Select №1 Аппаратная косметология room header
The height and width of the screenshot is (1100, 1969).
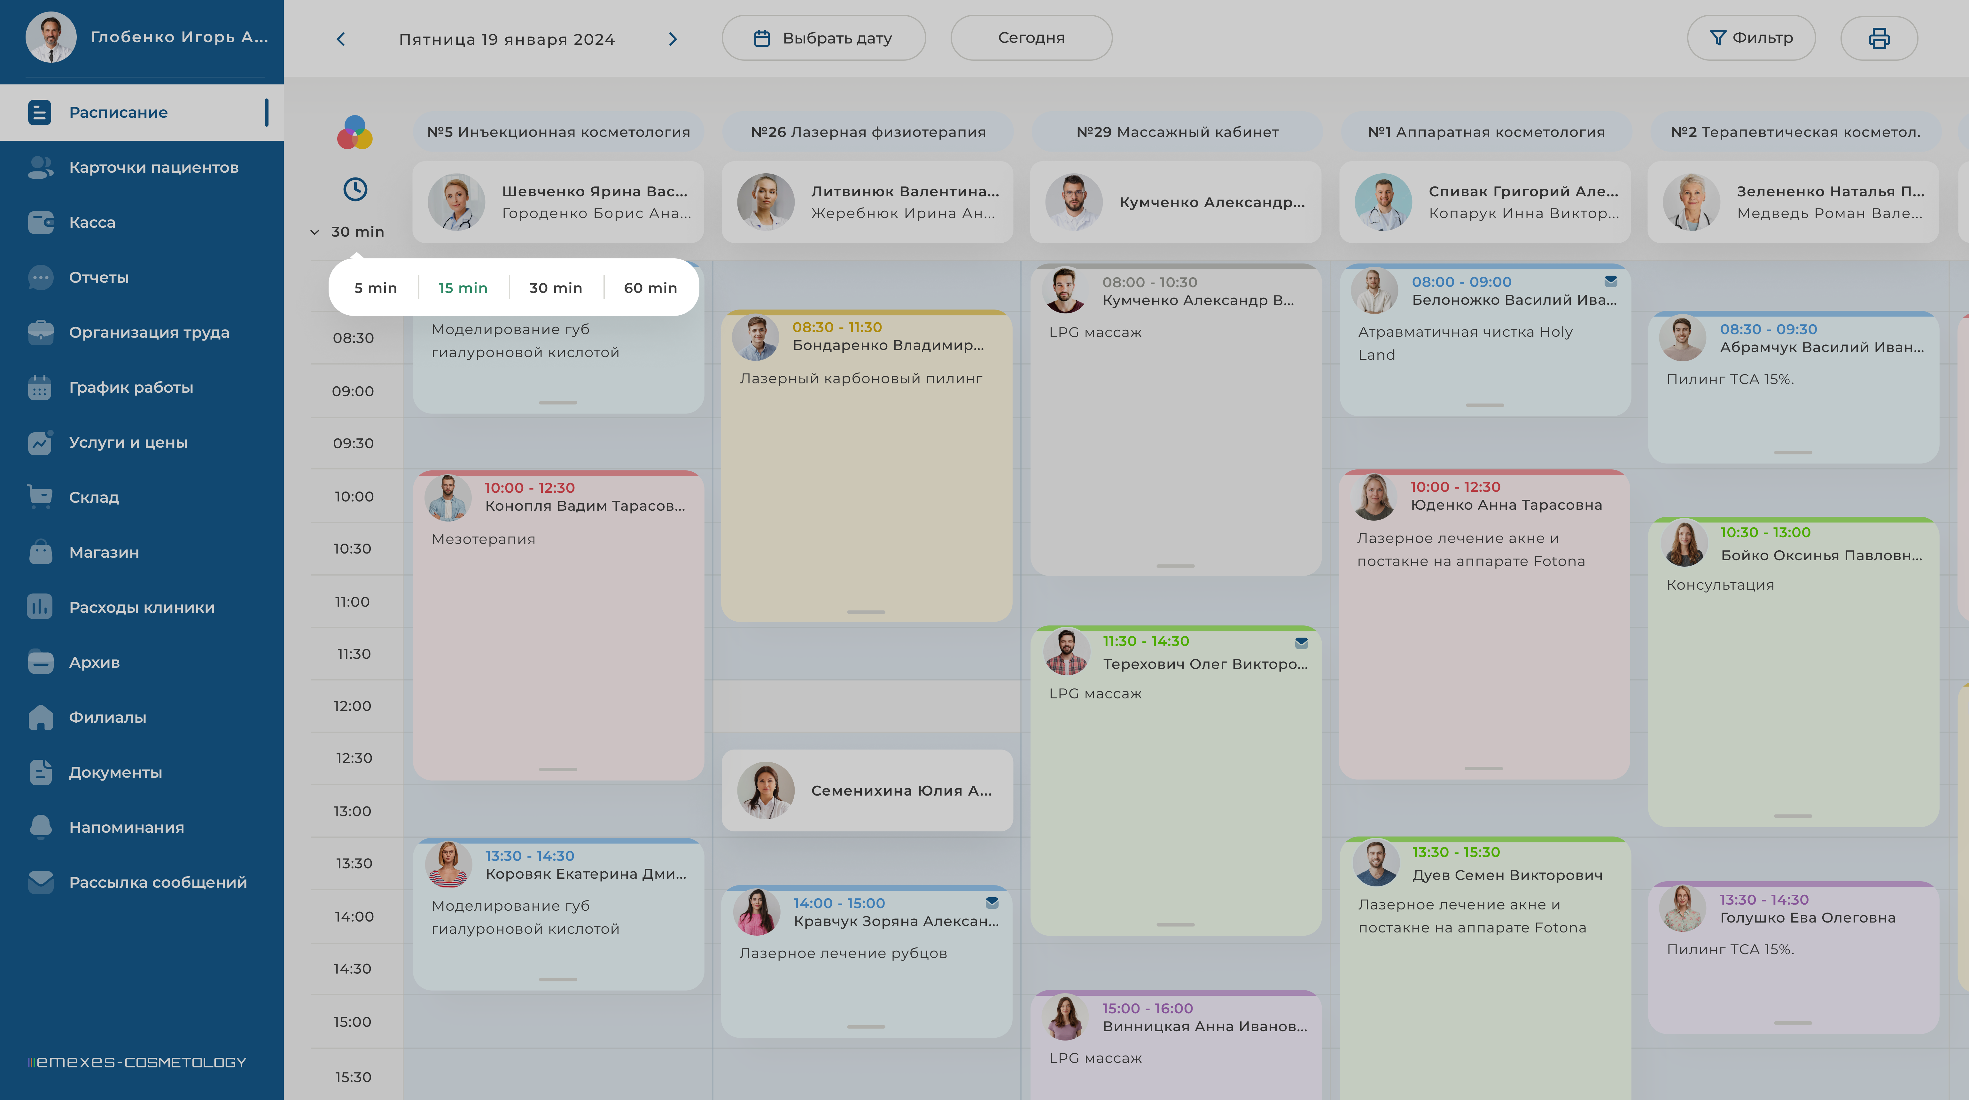[1486, 132]
